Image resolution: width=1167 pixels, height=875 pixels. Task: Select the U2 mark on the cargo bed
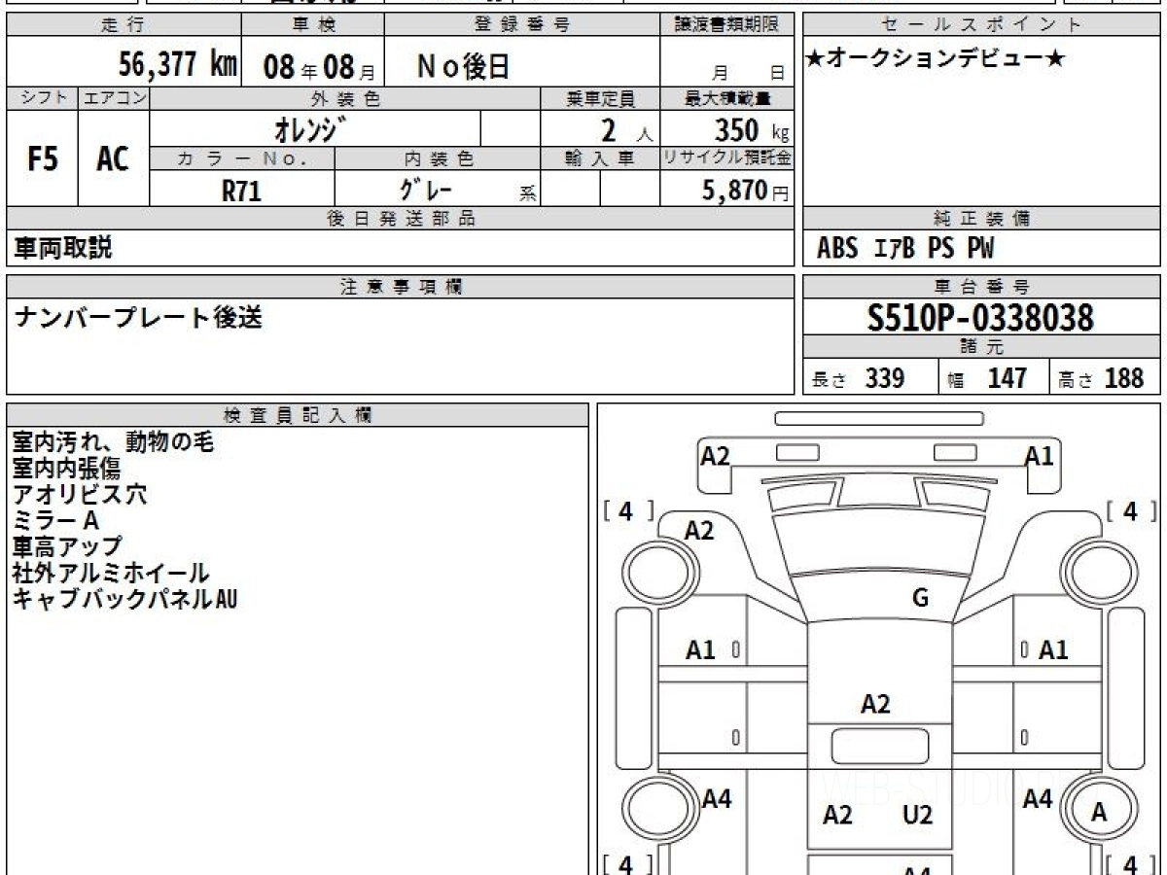(x=917, y=815)
